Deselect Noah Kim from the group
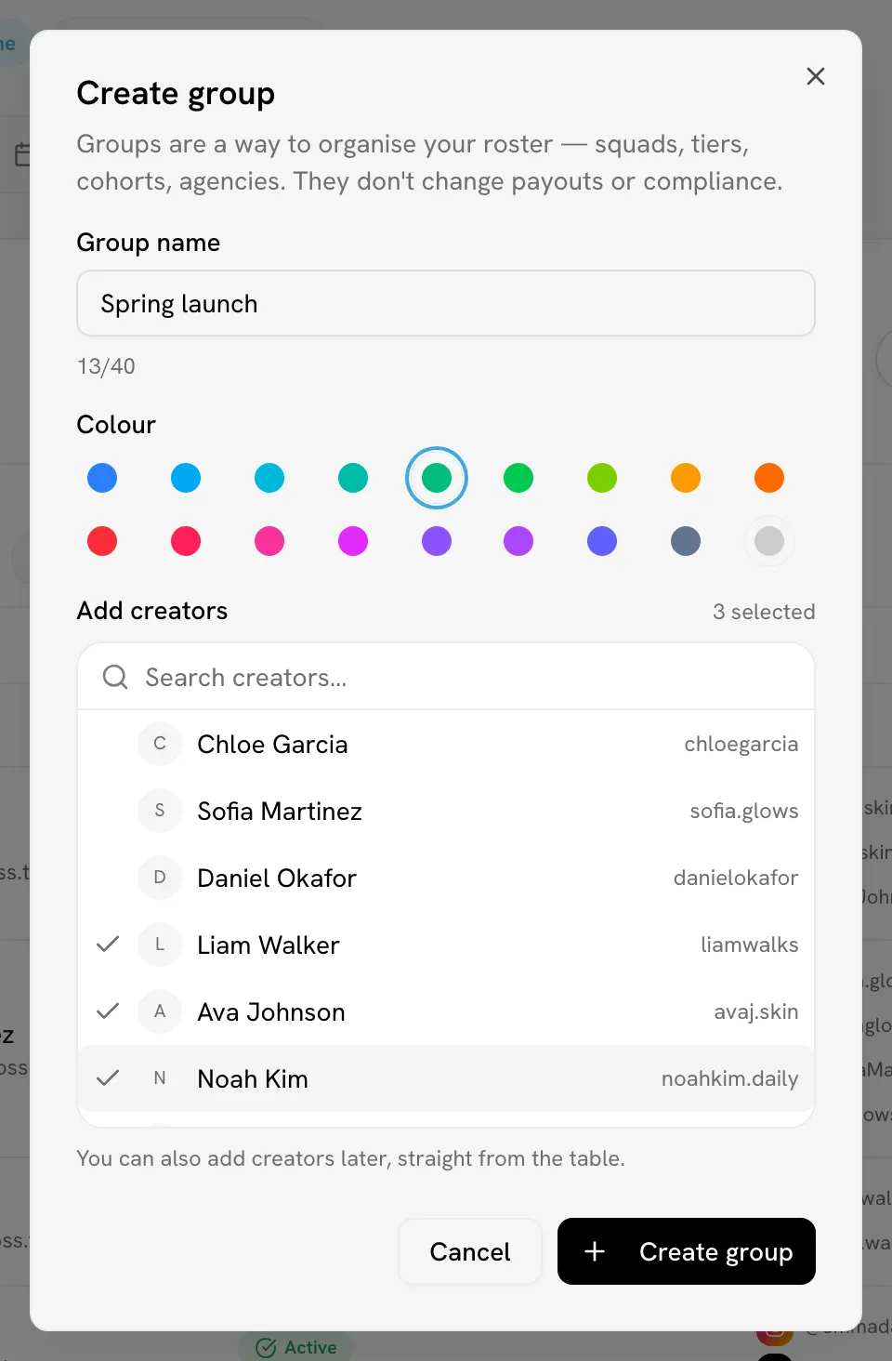 point(446,1078)
